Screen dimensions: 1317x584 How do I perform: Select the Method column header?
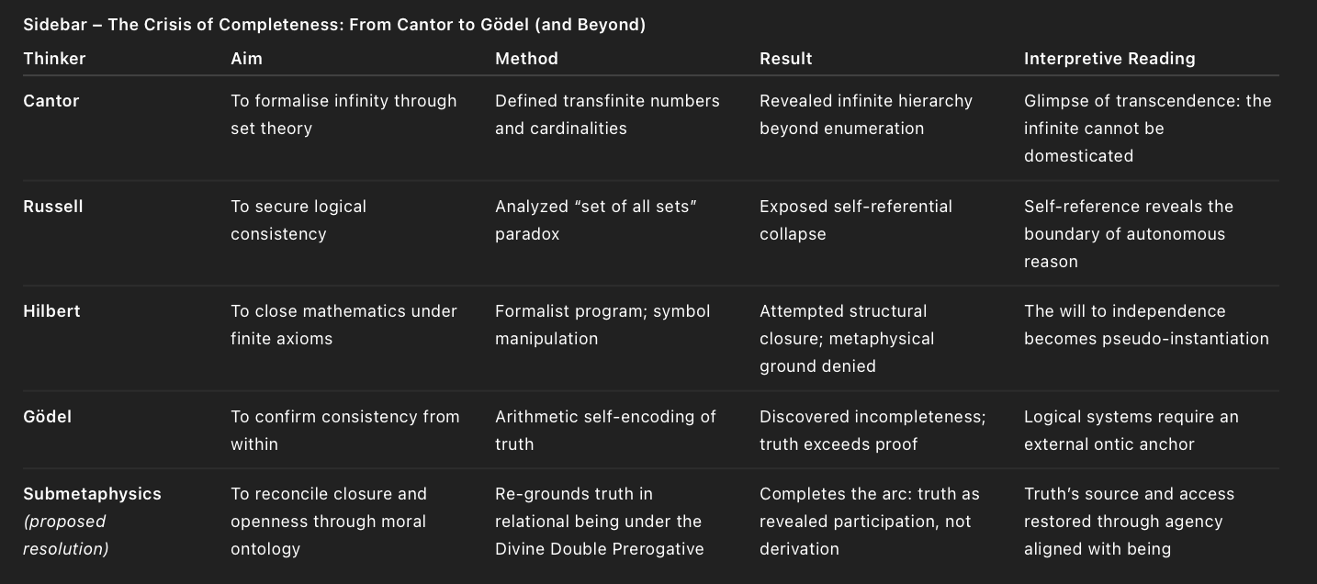(x=526, y=59)
